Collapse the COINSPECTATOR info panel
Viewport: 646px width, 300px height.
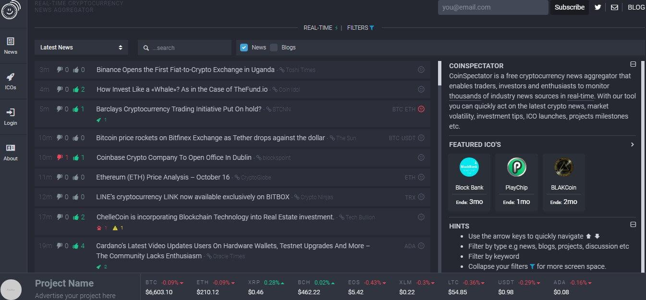pyautogui.click(x=633, y=64)
